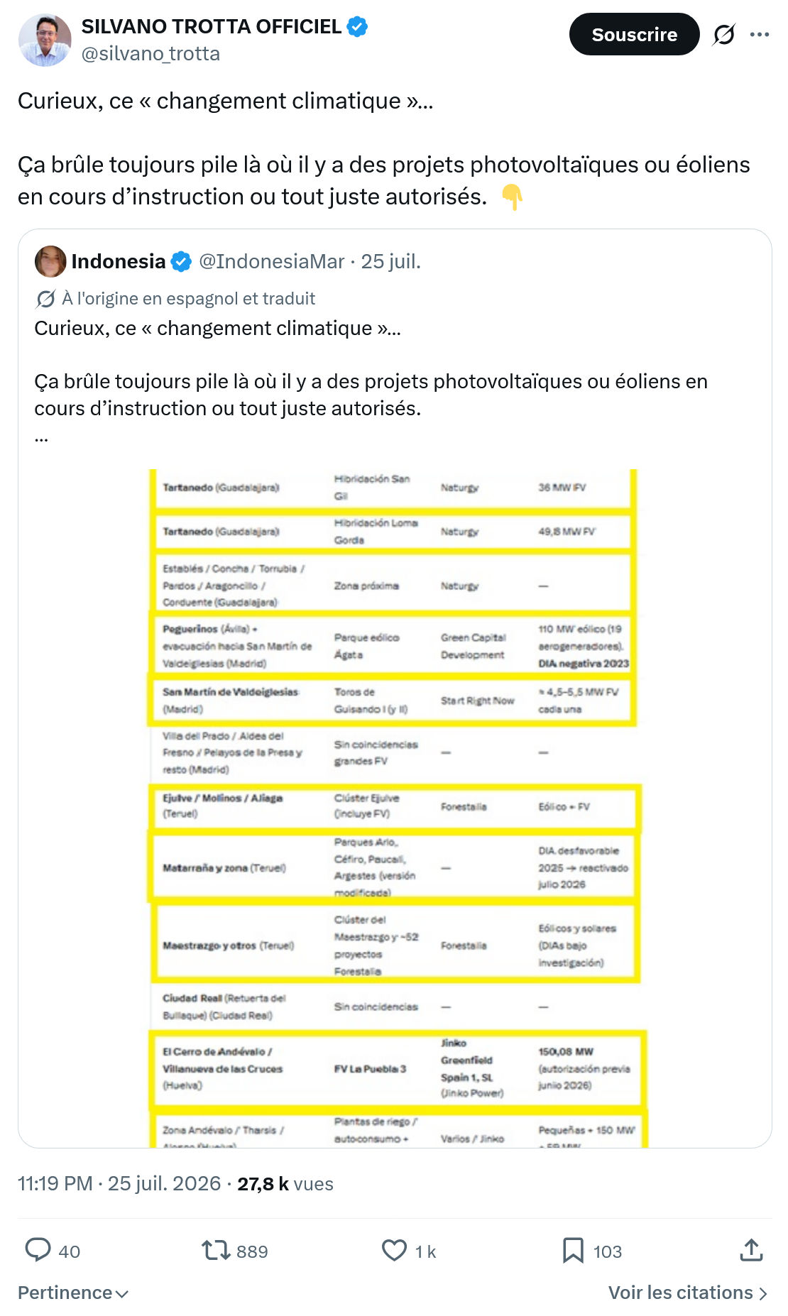Show original via the translation icon
Image resolution: width=788 pixels, height=1316 pixels.
pyautogui.click(x=45, y=299)
